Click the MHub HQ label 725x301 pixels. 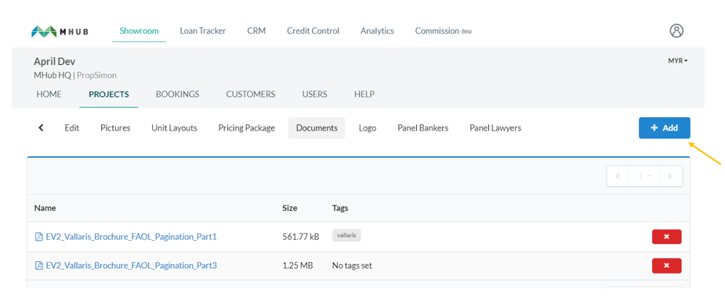click(53, 75)
